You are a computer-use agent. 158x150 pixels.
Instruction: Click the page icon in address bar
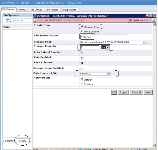point(35,20)
